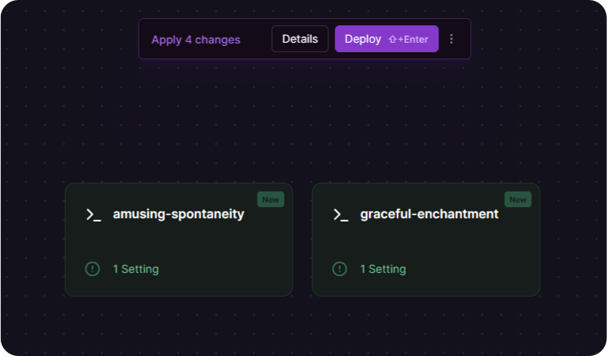
Task: Select the amusing-spontaneity card body
Action: point(179,240)
